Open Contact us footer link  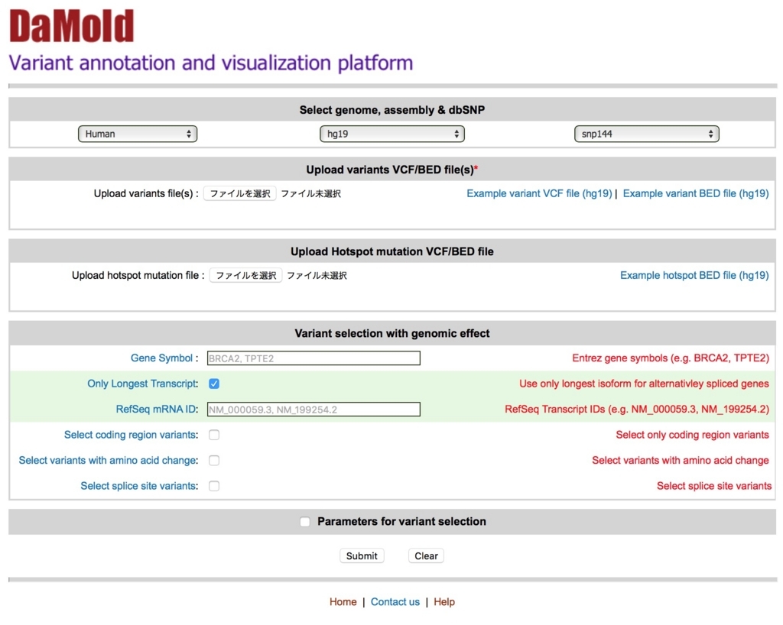(x=395, y=602)
